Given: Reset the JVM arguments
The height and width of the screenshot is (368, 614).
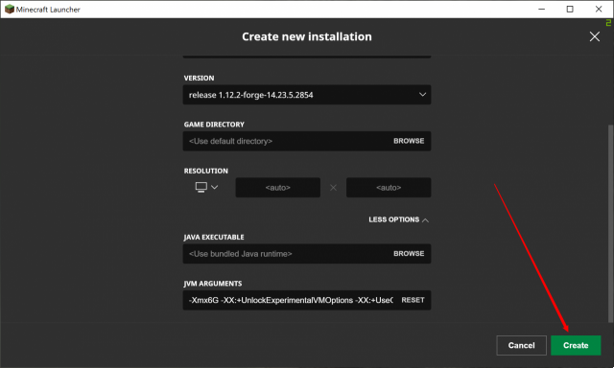Looking at the screenshot, I should tap(413, 300).
